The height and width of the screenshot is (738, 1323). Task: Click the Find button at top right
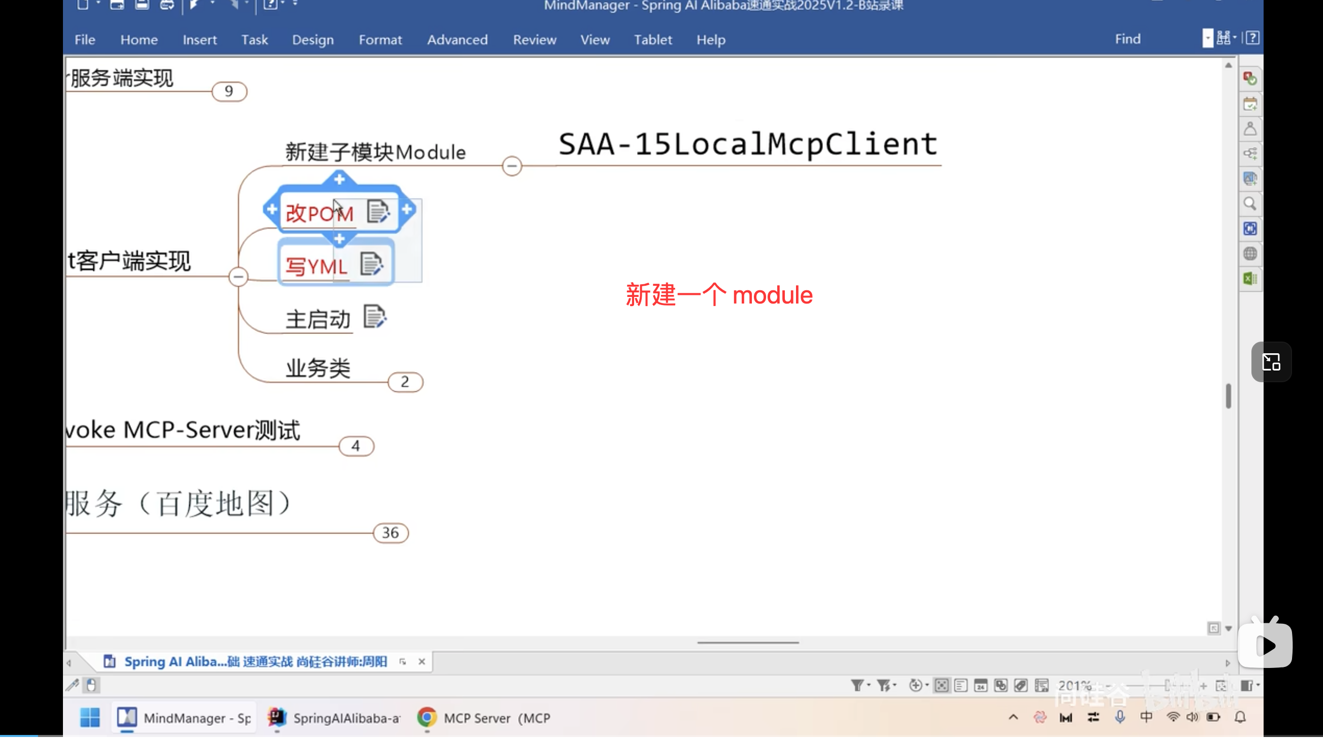point(1127,39)
